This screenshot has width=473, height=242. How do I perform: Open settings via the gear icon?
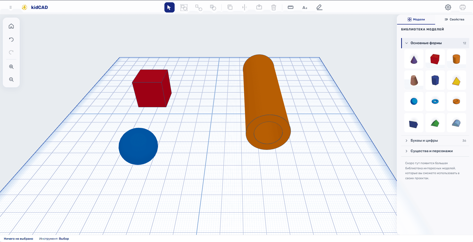tap(448, 7)
